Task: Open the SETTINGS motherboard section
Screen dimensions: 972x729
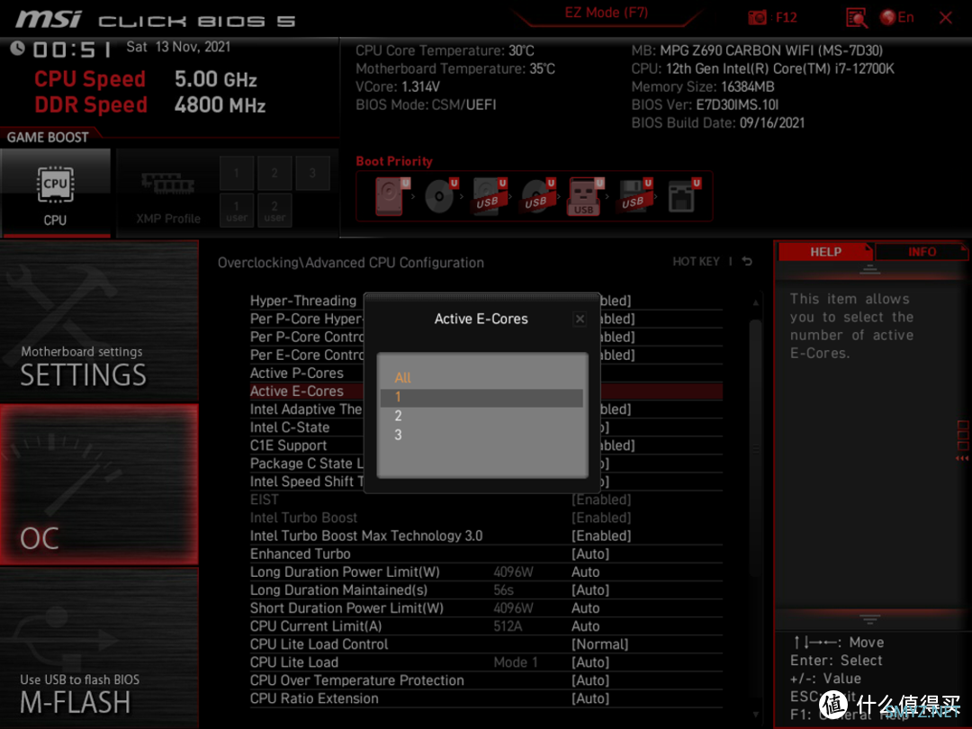Action: pyautogui.click(x=99, y=321)
